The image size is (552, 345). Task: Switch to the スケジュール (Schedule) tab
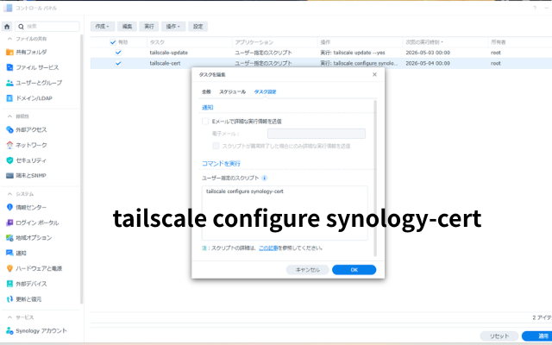[x=232, y=91]
